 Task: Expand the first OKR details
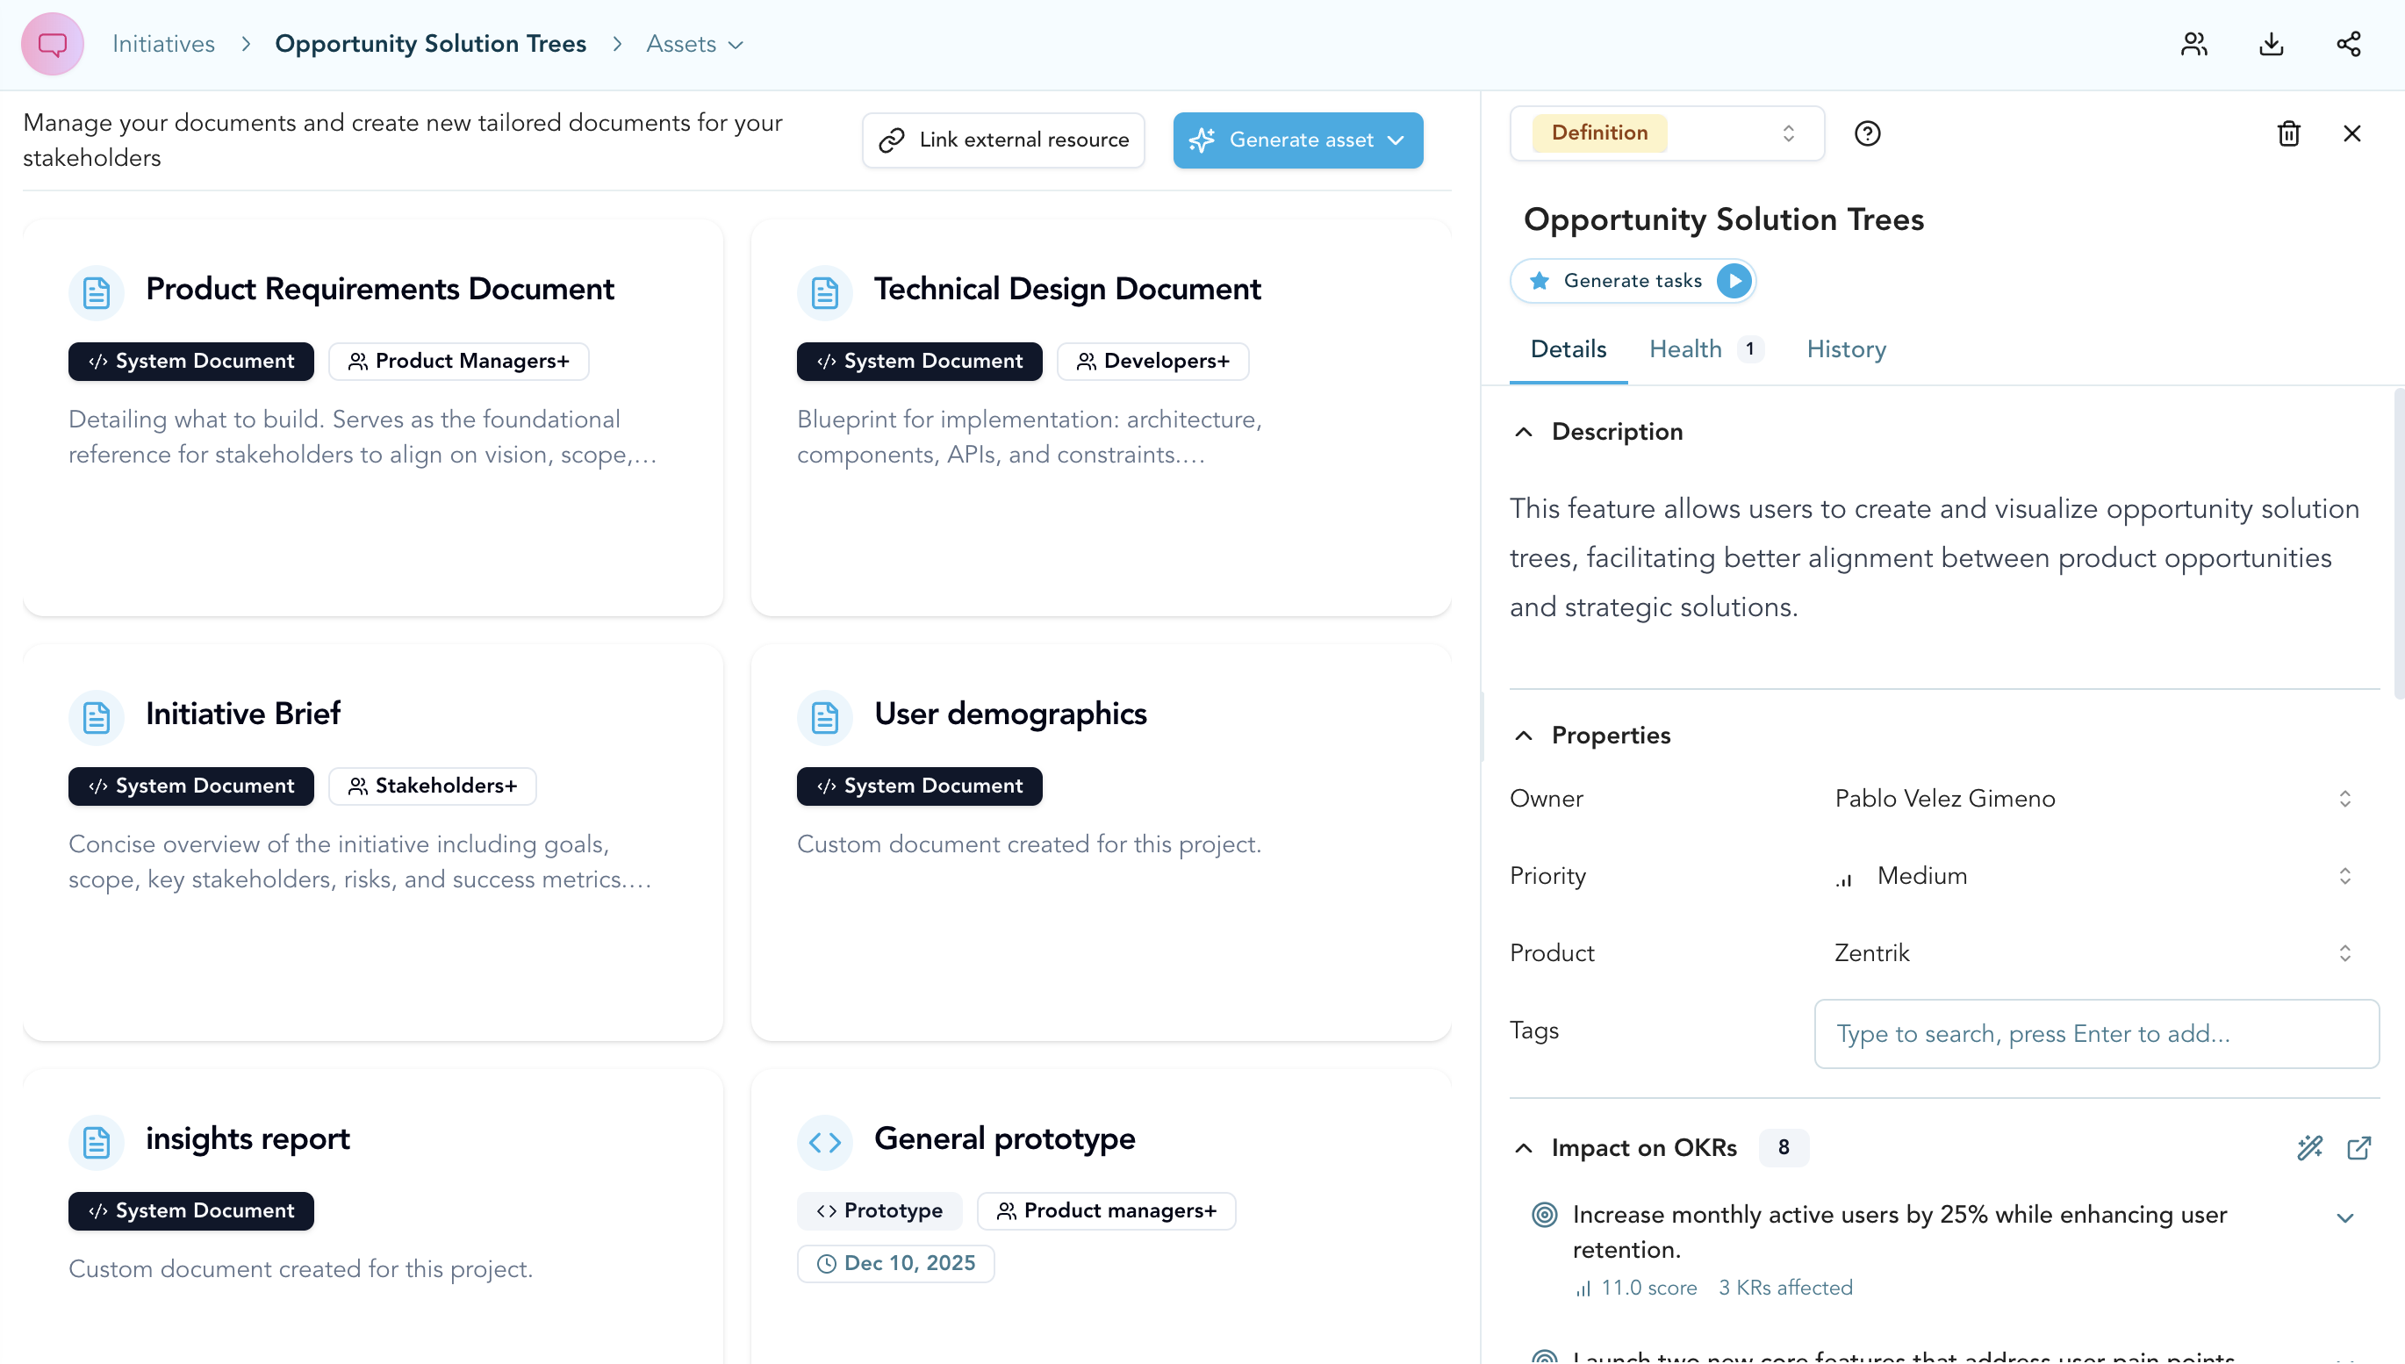tap(2345, 1218)
